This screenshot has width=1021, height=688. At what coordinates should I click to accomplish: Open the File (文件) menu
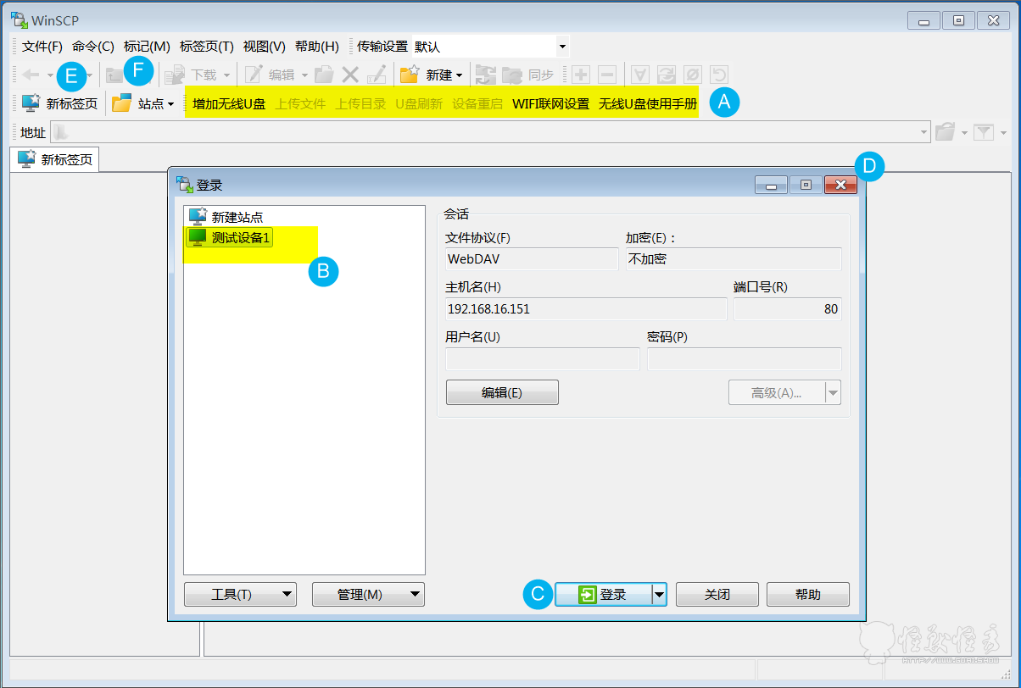[x=42, y=47]
